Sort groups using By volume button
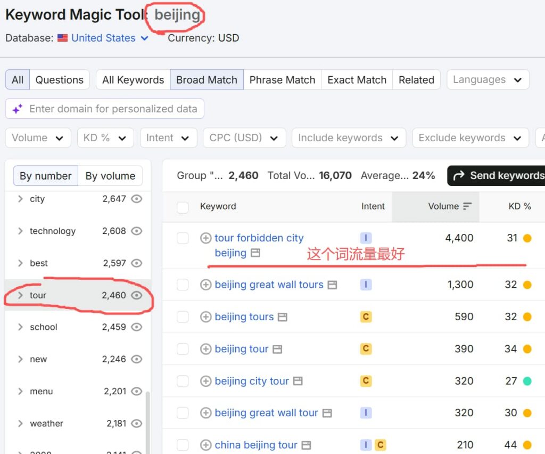This screenshot has height=454, width=545. (x=110, y=176)
